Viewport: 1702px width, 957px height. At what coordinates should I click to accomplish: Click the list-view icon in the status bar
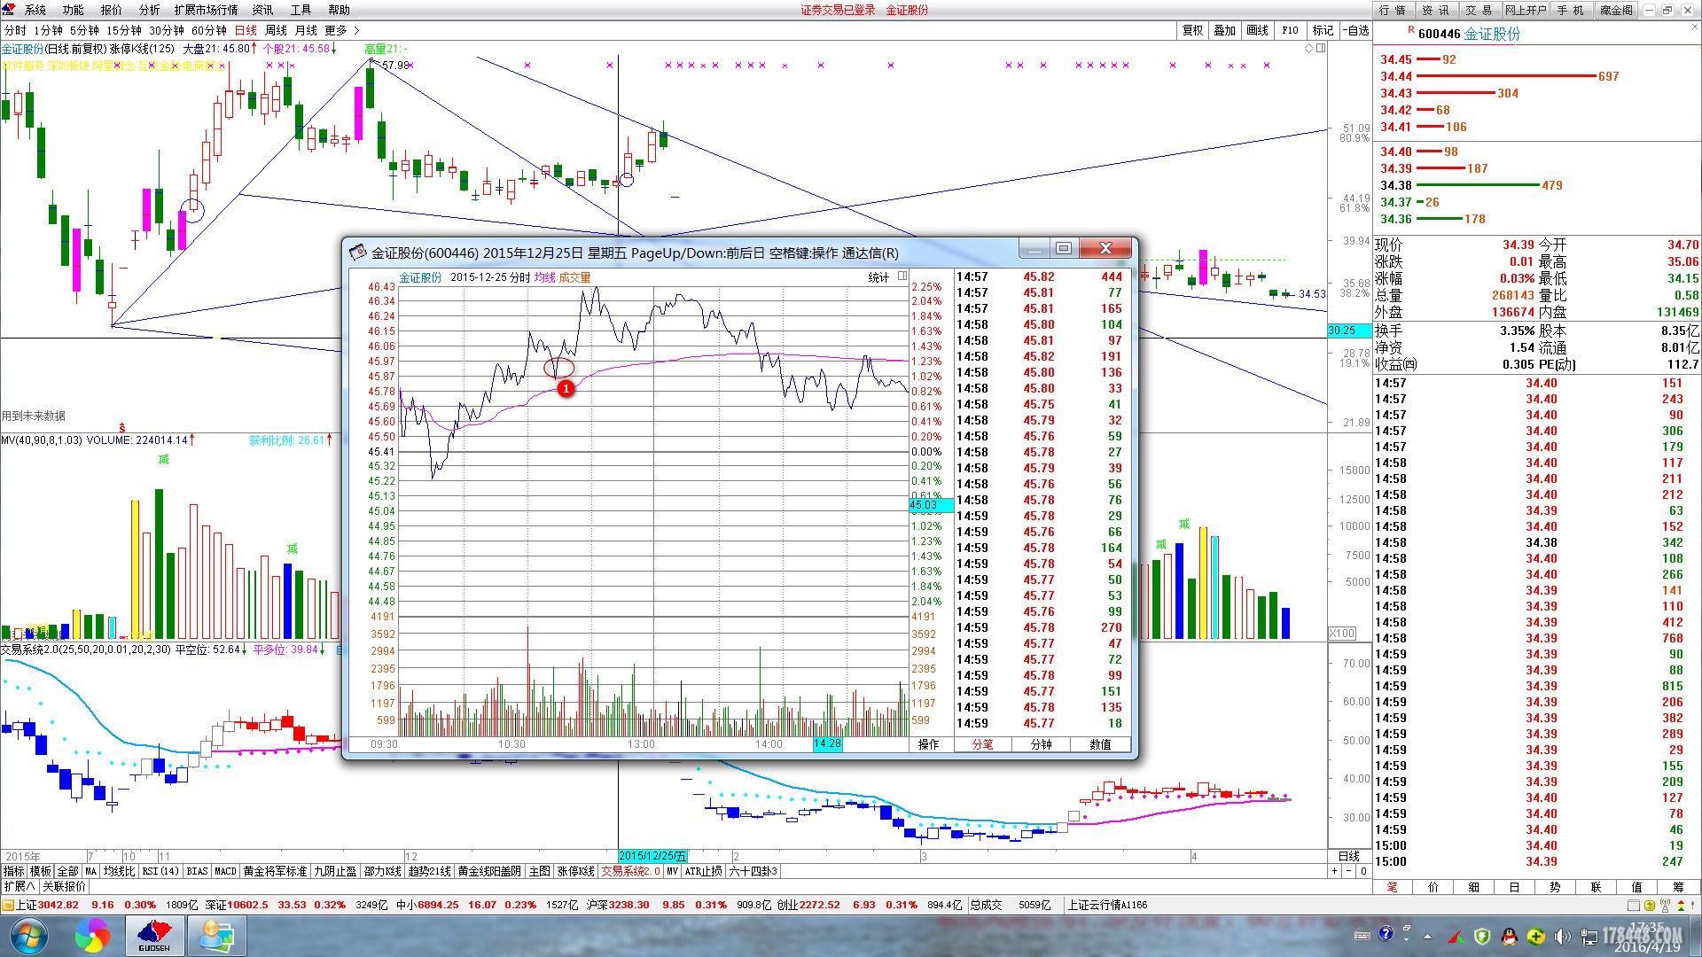coord(1634,906)
